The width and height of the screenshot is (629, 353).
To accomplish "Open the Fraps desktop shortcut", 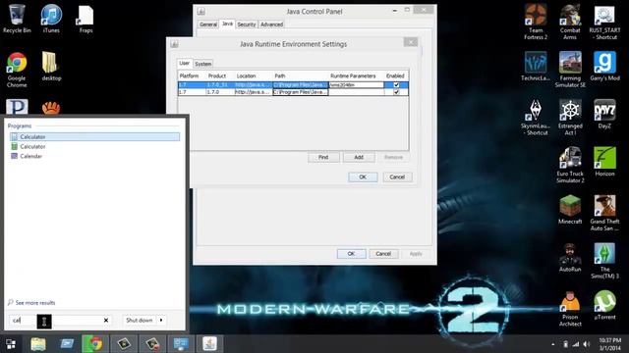I will [86, 19].
